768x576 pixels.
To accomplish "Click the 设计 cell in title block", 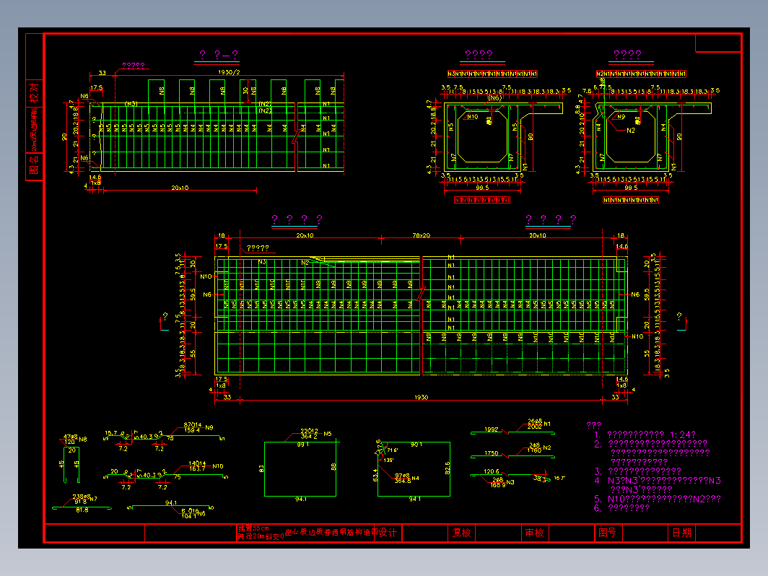I will point(388,533).
